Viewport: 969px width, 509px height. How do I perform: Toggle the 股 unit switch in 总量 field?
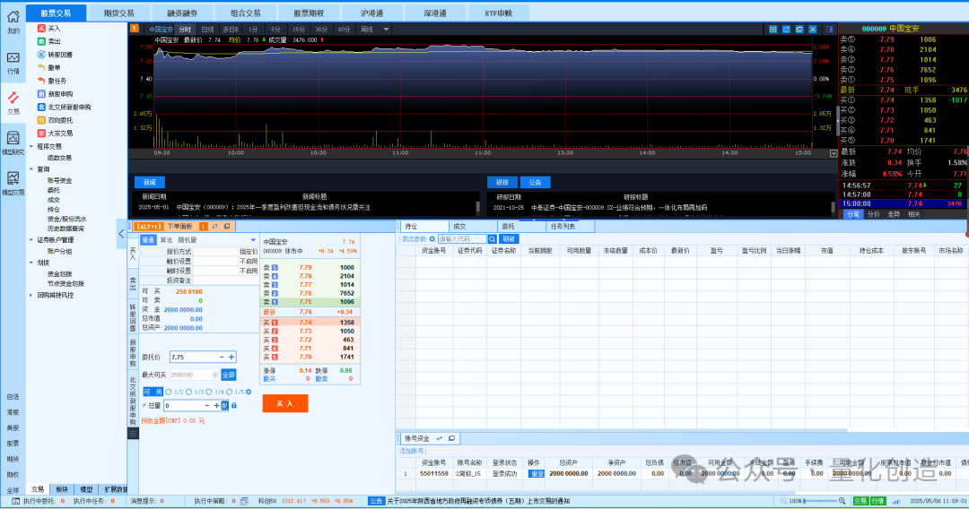pyautogui.click(x=224, y=405)
